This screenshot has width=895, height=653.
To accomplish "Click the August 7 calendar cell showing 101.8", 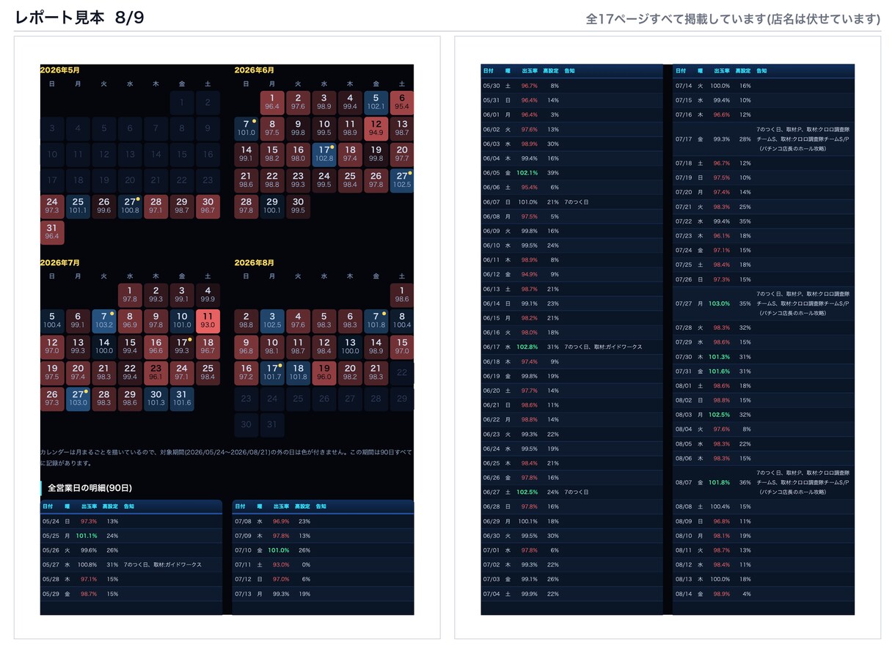I will 376,321.
